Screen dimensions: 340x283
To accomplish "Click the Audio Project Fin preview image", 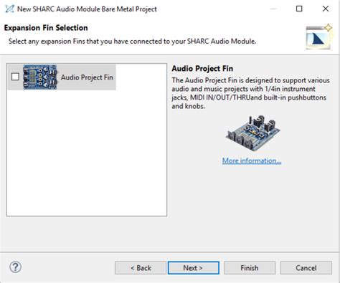I will [253, 133].
